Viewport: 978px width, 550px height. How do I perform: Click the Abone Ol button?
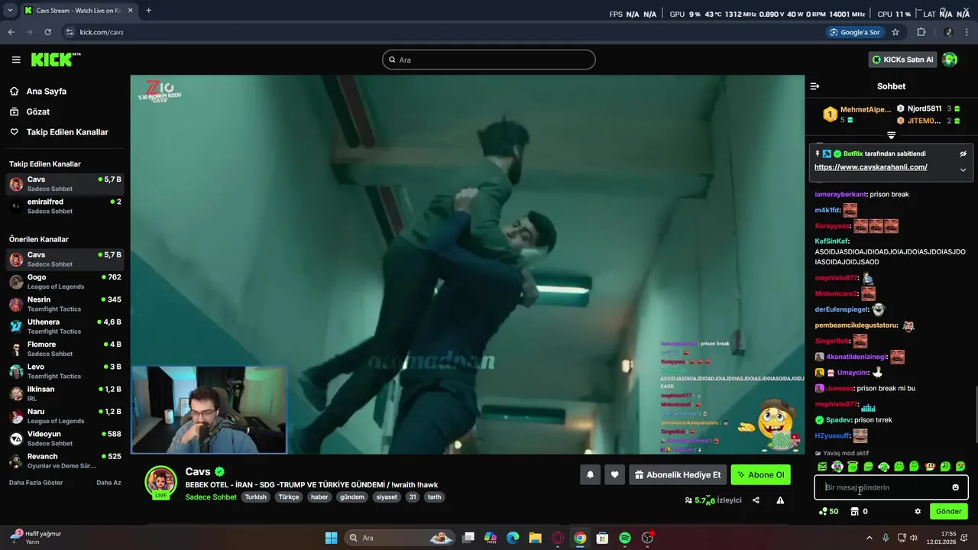760,475
